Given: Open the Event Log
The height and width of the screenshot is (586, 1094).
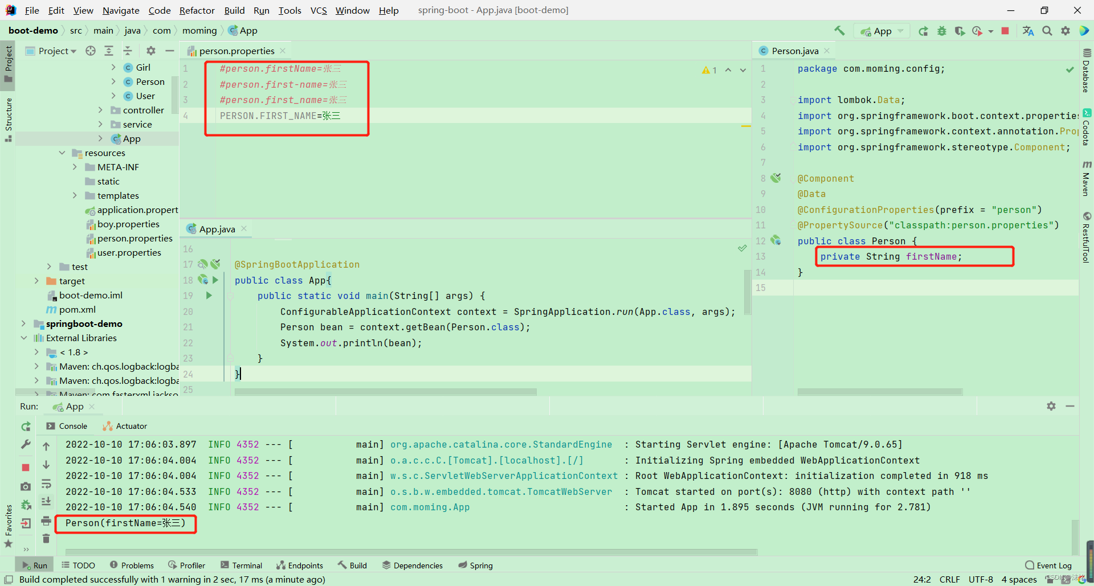Looking at the screenshot, I should click(1052, 565).
